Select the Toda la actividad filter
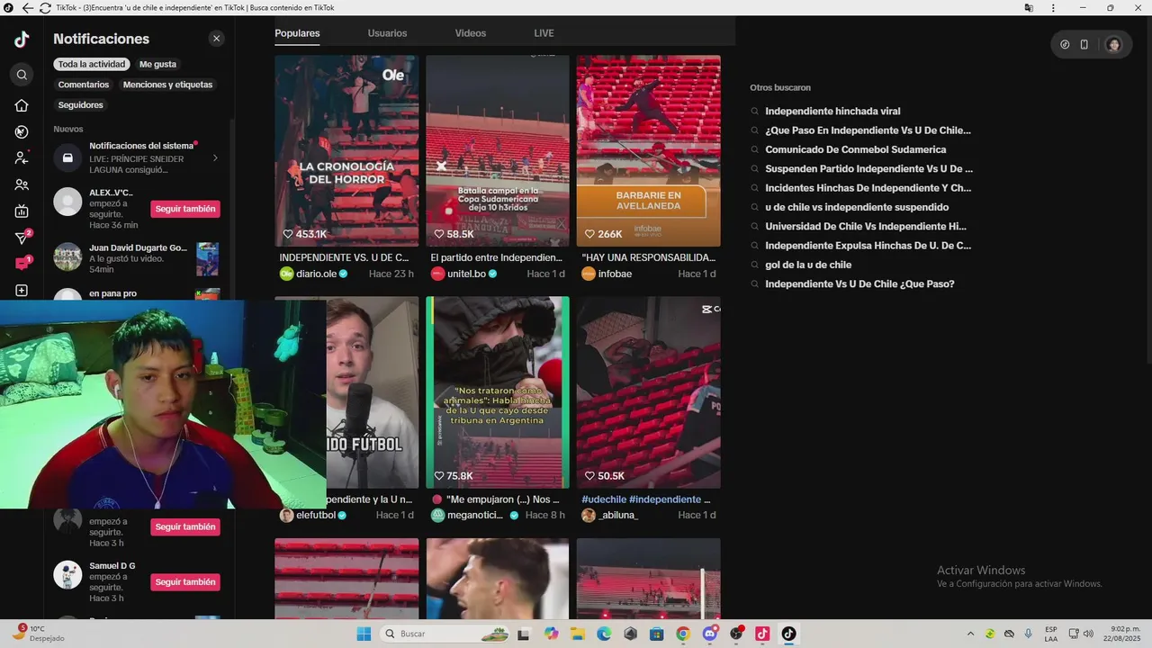Viewport: 1152px width, 648px height. click(92, 65)
